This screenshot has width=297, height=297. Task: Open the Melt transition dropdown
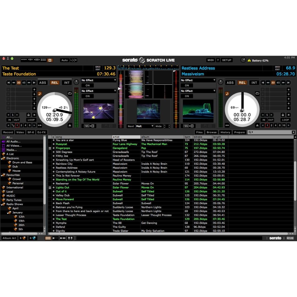(145, 126)
